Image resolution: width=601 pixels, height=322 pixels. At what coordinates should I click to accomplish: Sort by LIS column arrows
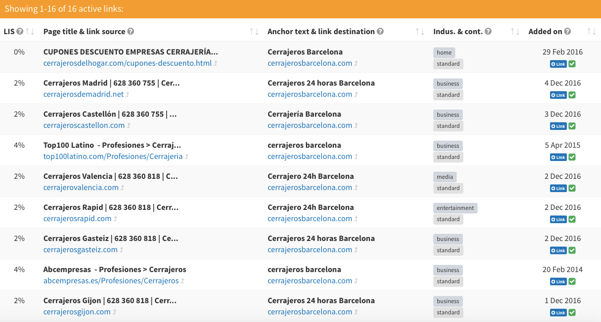point(30,32)
